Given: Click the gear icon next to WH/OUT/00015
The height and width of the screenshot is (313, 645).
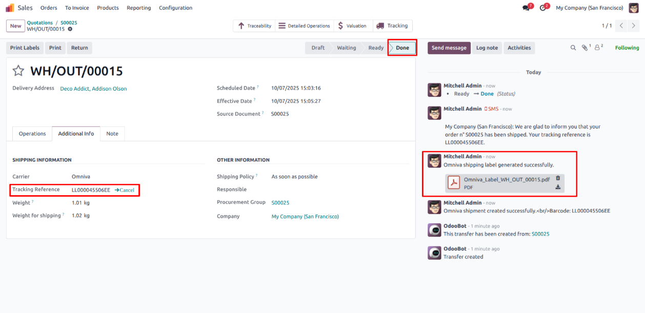Looking at the screenshot, I should click(x=70, y=29).
